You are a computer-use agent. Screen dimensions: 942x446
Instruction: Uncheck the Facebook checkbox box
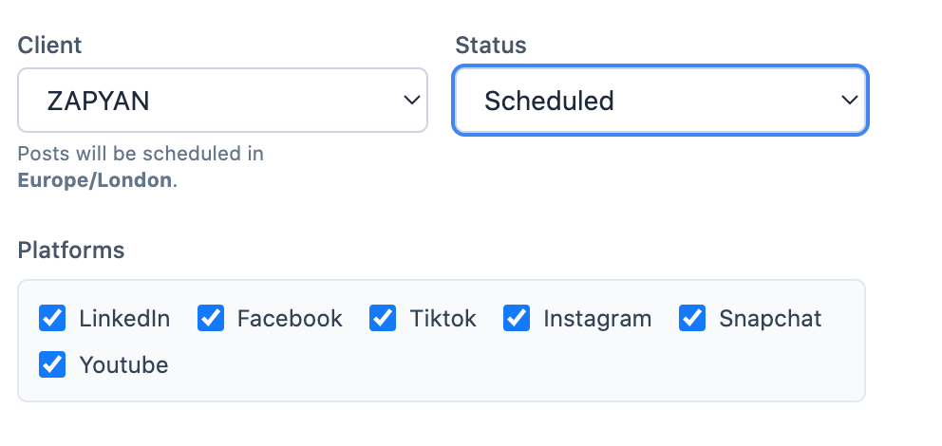tap(210, 318)
